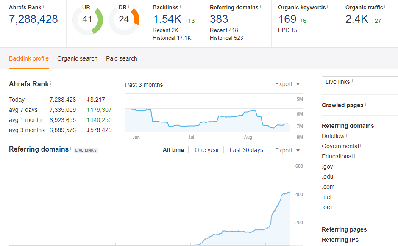398x246 pixels.
Task: Switch to Backlink profile tab
Action: [x=29, y=58]
